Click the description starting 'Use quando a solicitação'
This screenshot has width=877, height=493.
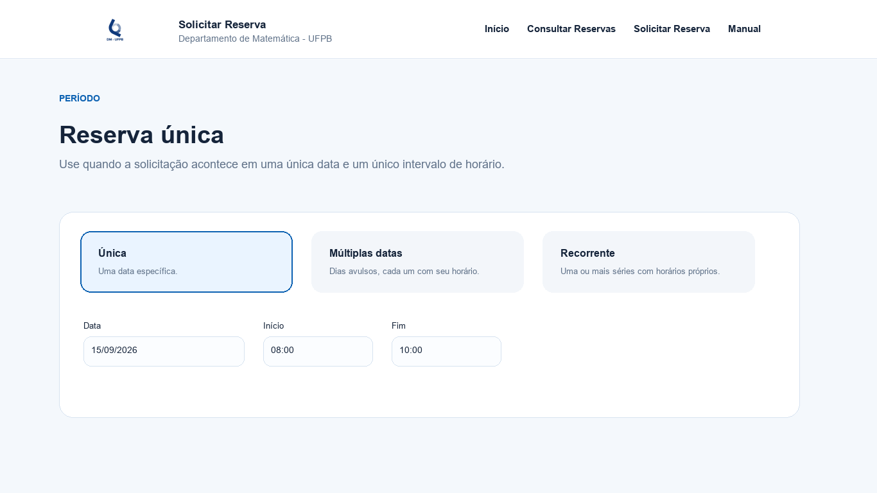[x=282, y=164]
